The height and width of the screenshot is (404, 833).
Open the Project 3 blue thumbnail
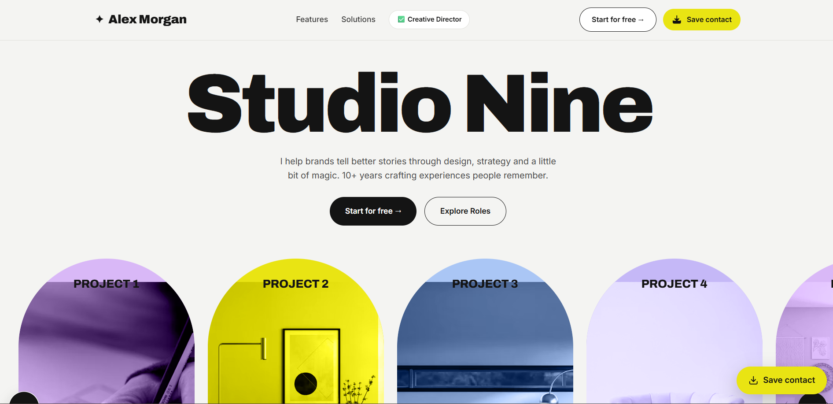pyautogui.click(x=485, y=331)
